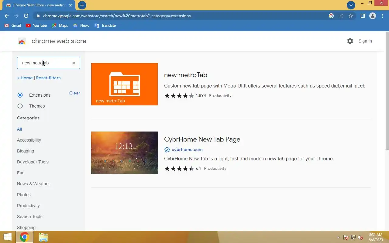Open the CybrHome New Tab Page thumbnail
This screenshot has width=389, height=243.
(125, 153)
